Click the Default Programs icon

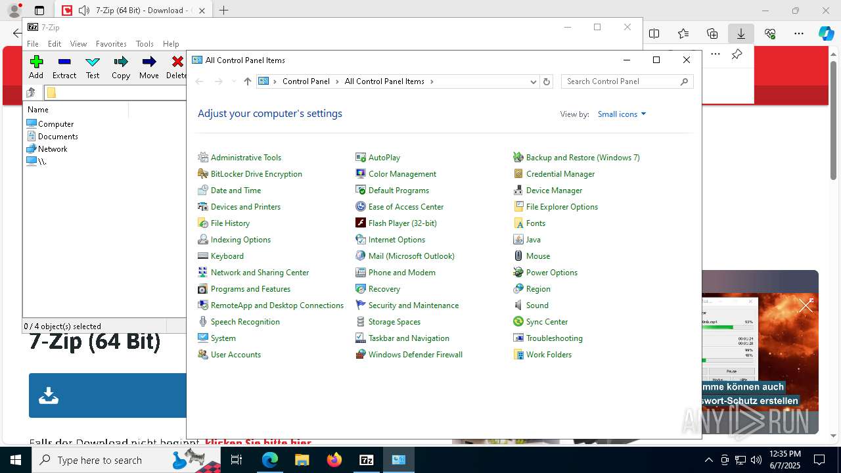361,191
